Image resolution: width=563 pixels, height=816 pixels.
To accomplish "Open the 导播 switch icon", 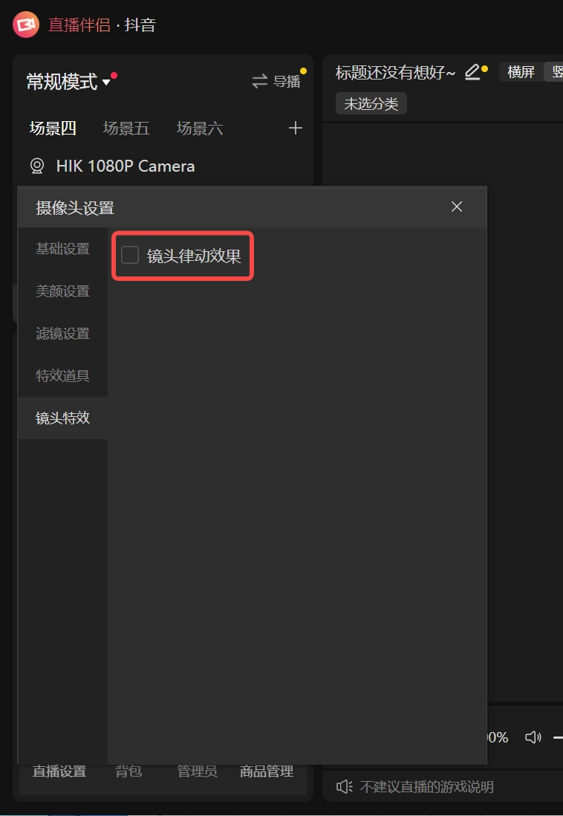I will 259,82.
